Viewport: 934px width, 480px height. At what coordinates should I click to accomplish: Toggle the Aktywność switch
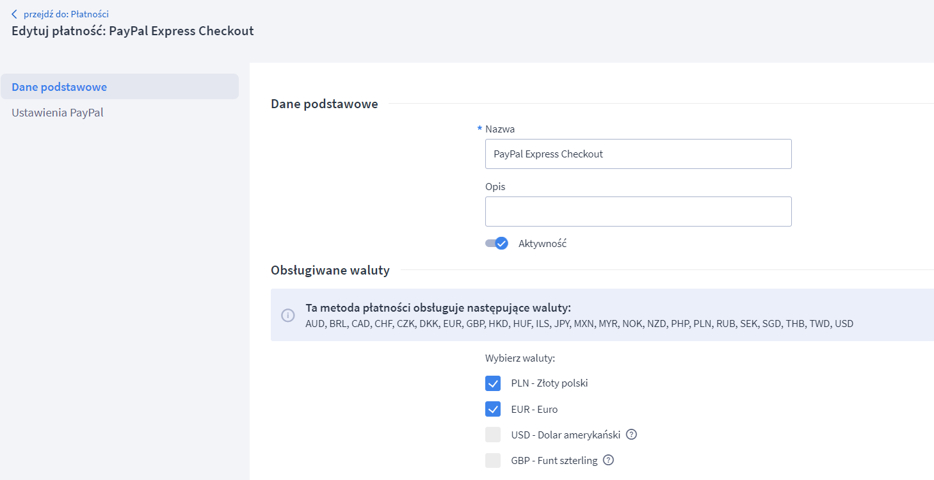point(497,243)
